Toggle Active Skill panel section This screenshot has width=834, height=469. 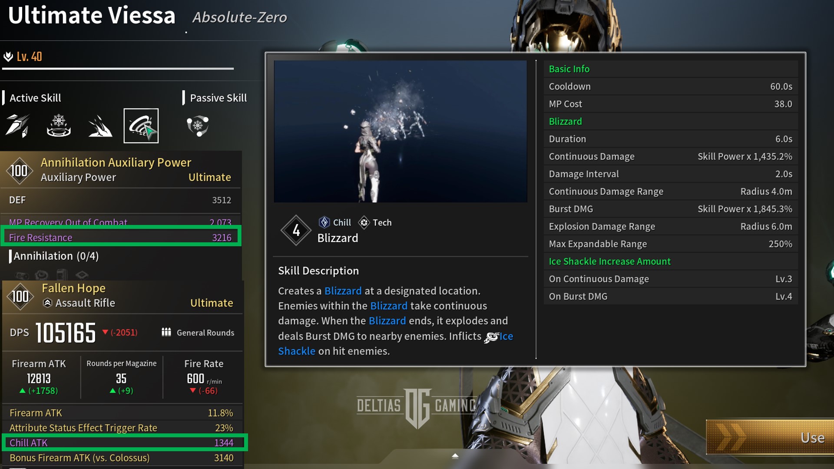pyautogui.click(x=36, y=97)
